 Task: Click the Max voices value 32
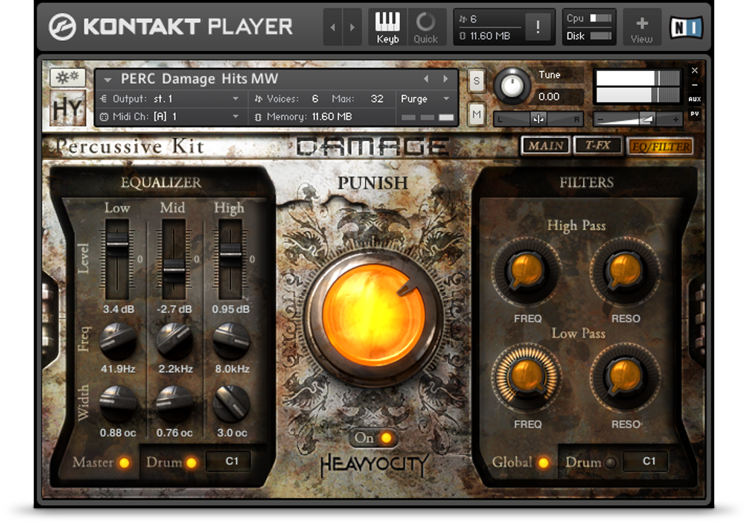pos(377,99)
